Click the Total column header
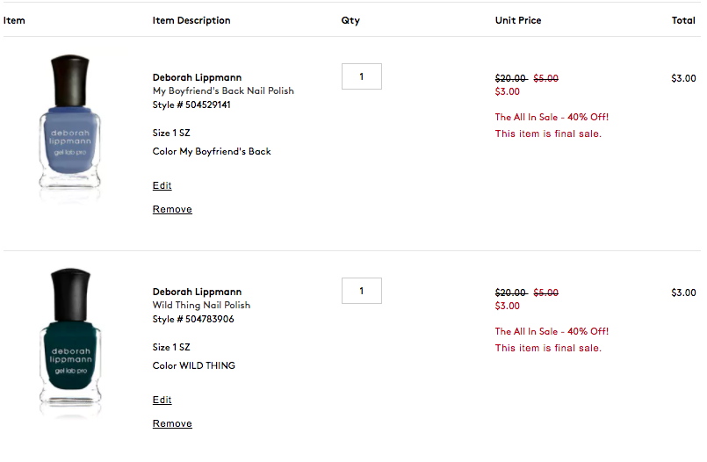This screenshot has height=462, width=707. click(x=683, y=20)
